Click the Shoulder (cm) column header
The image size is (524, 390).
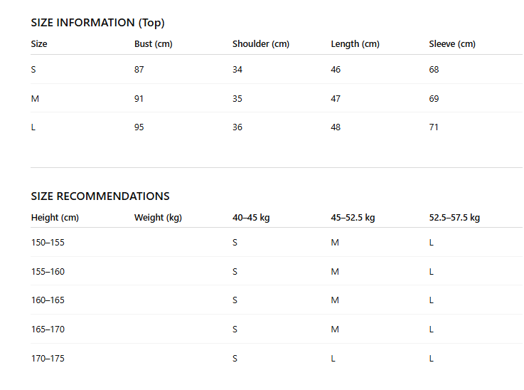[261, 44]
